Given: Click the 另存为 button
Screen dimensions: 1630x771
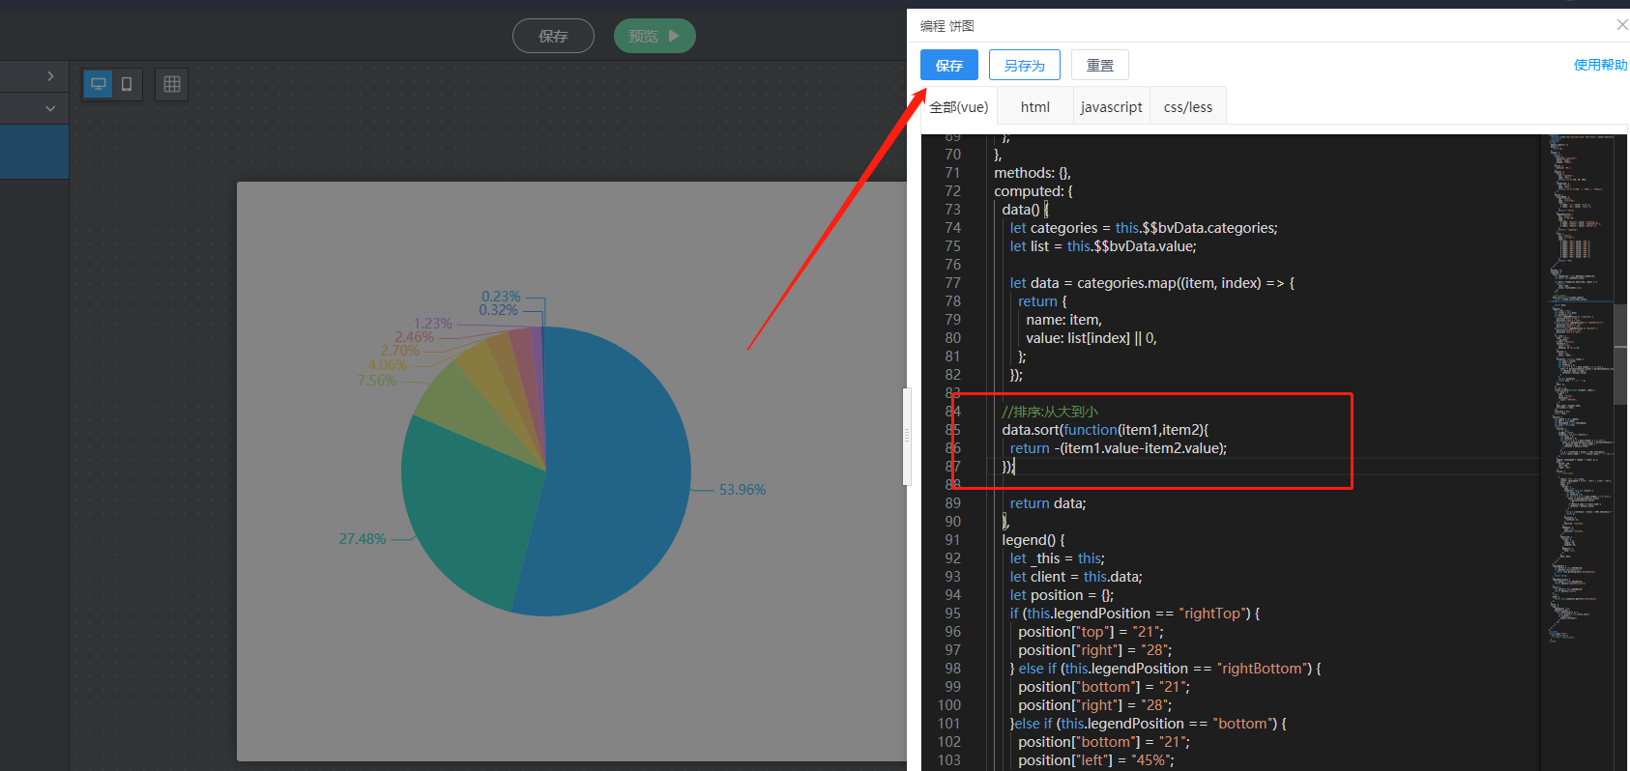Looking at the screenshot, I should coord(1025,65).
